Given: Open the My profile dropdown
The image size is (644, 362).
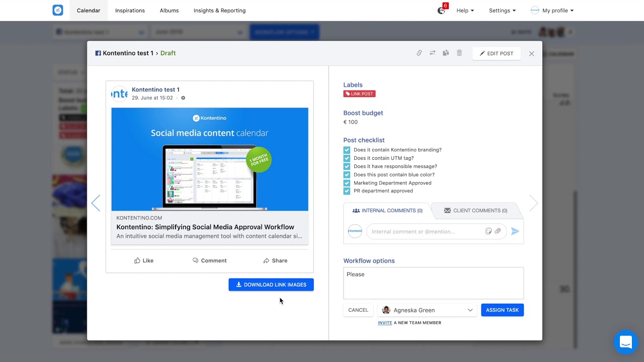Looking at the screenshot, I should [x=552, y=11].
